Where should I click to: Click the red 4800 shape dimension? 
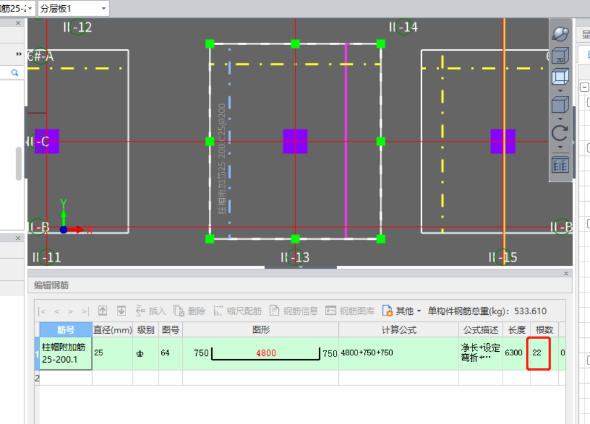(266, 353)
